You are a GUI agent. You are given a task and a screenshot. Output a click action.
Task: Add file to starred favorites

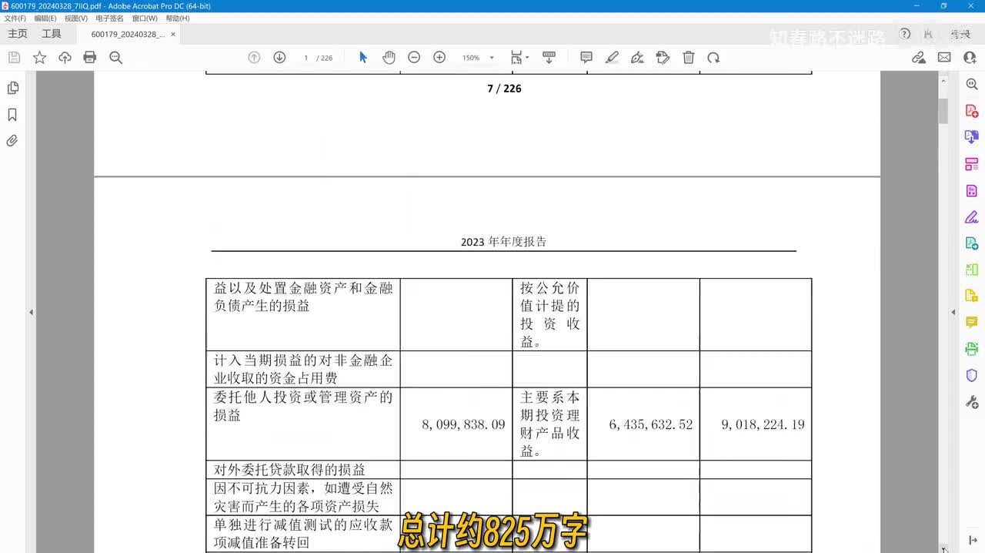coord(39,58)
